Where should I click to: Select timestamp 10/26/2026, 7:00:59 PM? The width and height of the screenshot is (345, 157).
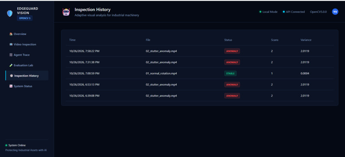tap(84, 74)
